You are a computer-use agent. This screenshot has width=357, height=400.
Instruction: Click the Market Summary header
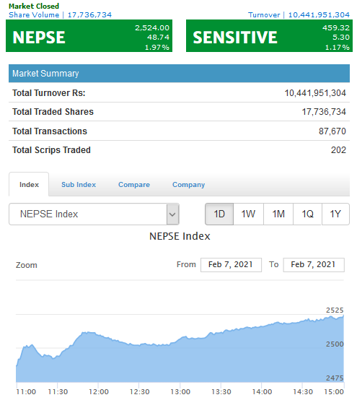click(179, 73)
